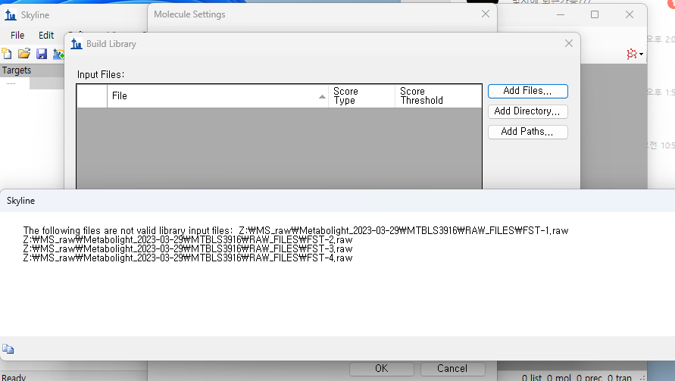
Task: Click the Cancel button at the bottom
Action: (452, 369)
